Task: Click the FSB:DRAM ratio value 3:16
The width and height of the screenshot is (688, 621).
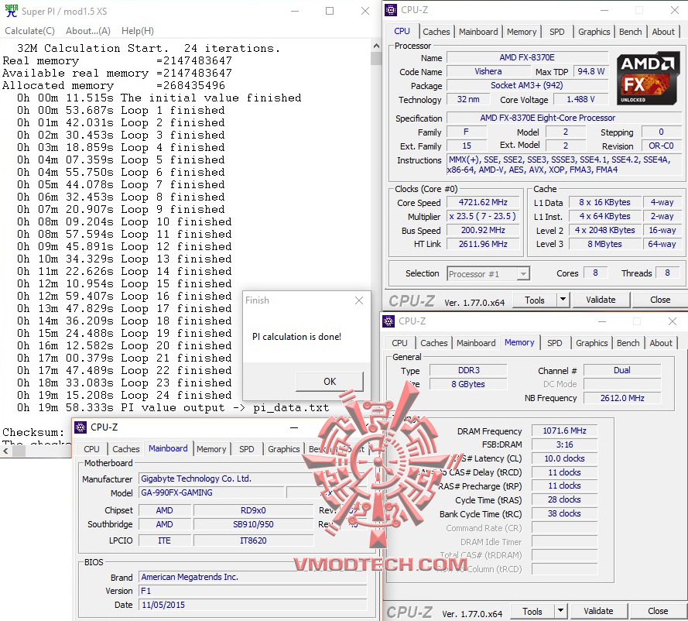Action: [x=564, y=444]
